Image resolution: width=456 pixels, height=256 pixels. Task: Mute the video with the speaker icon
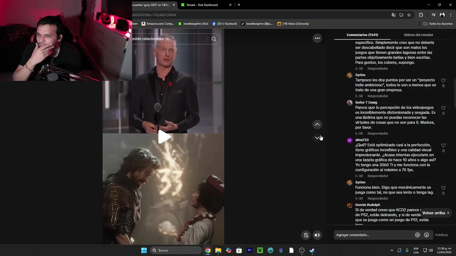pos(317,235)
